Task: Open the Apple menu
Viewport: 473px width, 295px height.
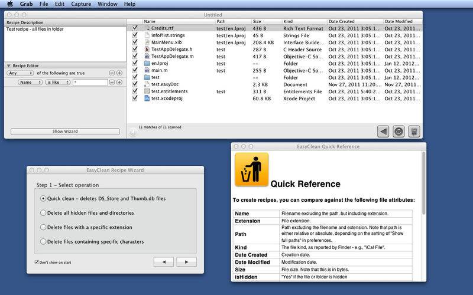Action: pos(9,4)
